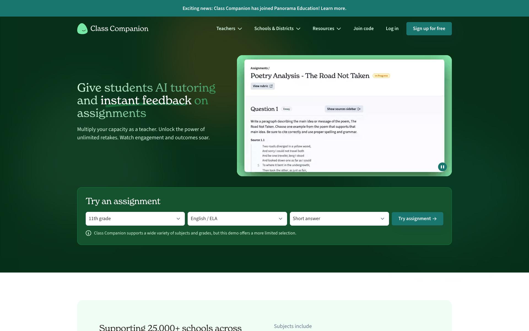Open the Resources menu
529x331 pixels.
327,29
